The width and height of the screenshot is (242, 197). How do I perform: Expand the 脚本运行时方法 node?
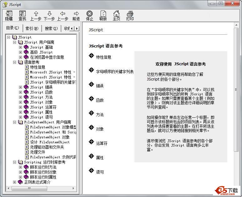pos(20,167)
